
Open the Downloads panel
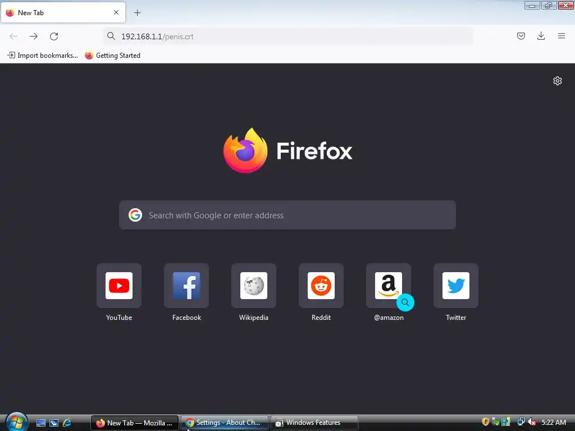pyautogui.click(x=541, y=36)
